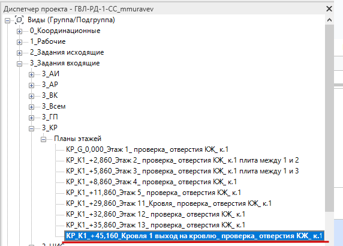Open view KP_K1_+35,860_Этаж 13_ проверка
343x246 pixels.
[x=155, y=225]
